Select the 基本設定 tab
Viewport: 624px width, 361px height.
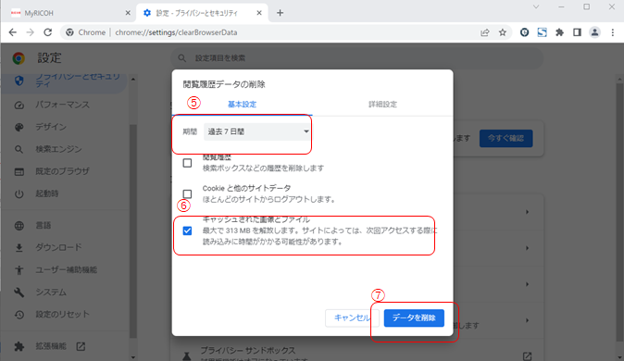click(x=242, y=105)
